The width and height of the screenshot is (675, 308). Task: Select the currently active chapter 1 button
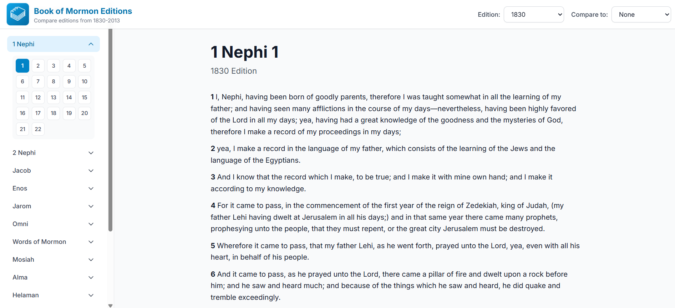tap(22, 66)
